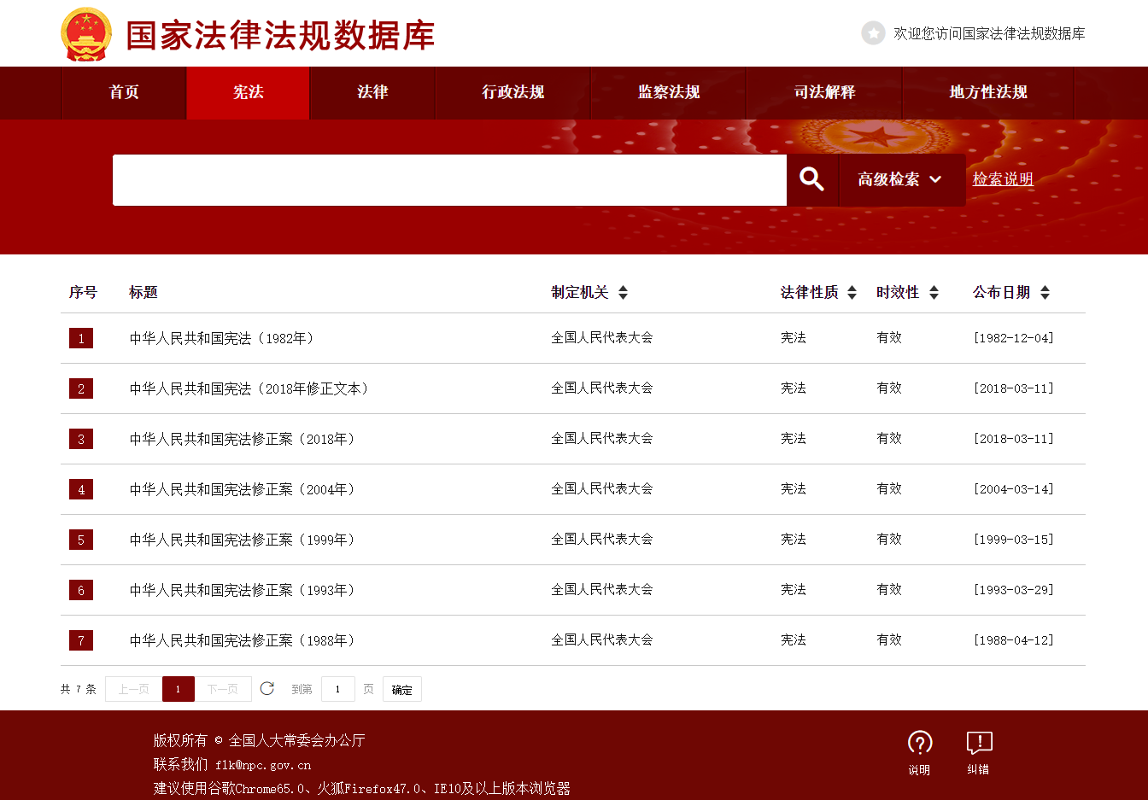Toggle sorting on 时效性 column

[934, 293]
